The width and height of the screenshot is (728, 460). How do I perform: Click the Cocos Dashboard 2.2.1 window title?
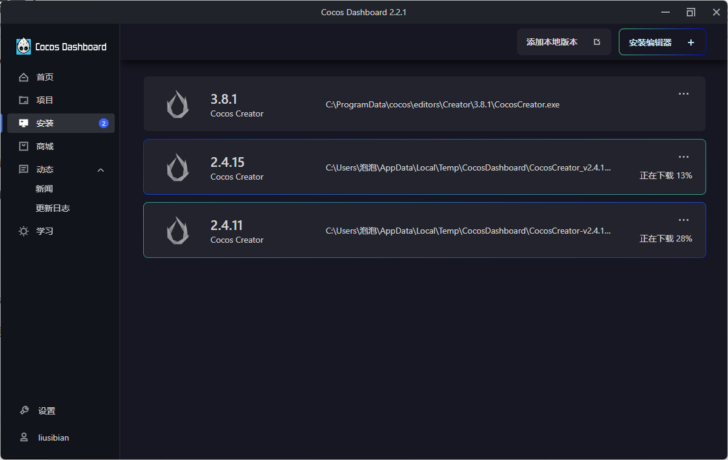click(x=363, y=12)
